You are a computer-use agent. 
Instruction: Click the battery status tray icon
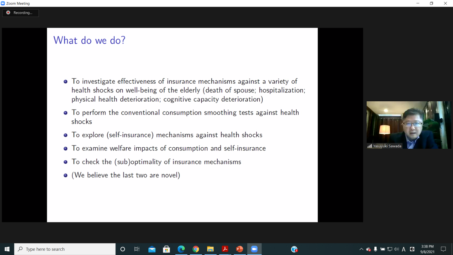[383, 249]
